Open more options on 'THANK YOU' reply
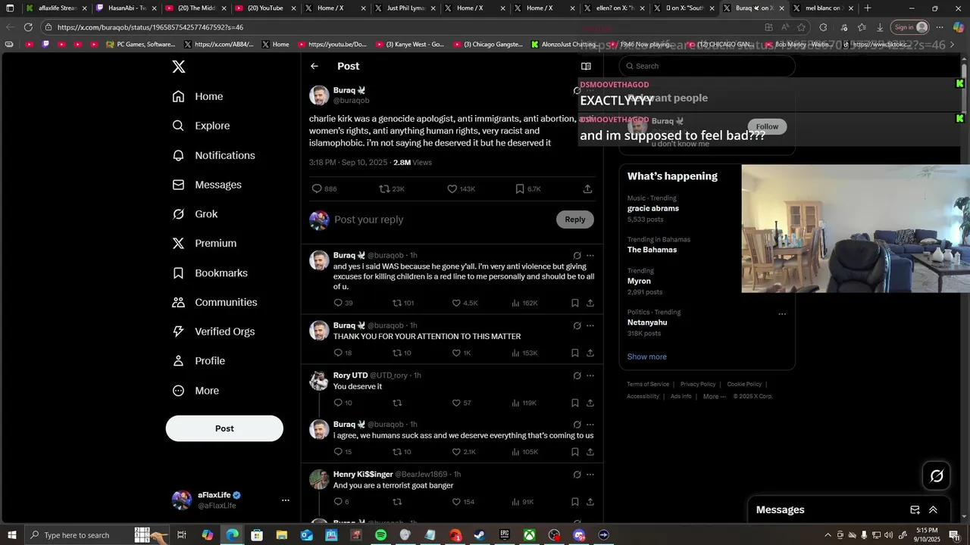 click(590, 325)
